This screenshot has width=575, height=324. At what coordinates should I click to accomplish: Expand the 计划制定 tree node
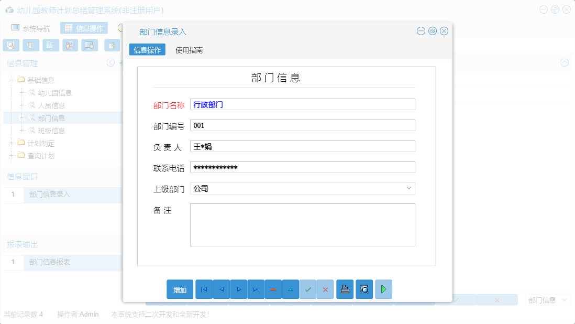point(12,143)
